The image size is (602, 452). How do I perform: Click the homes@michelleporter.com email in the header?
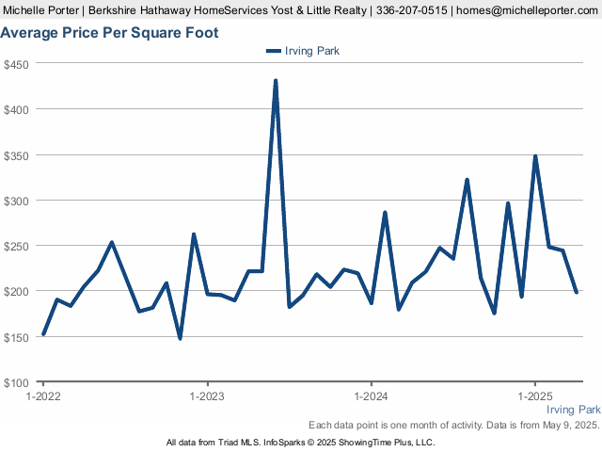(527, 10)
